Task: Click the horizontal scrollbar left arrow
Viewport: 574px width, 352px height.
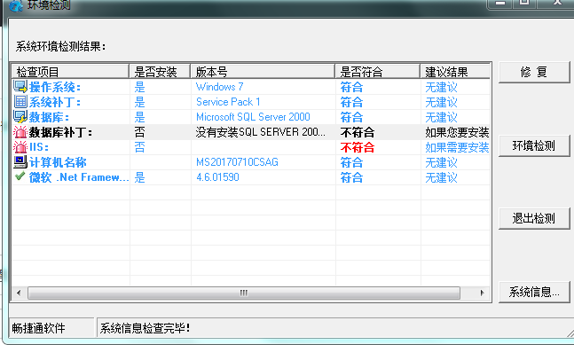Action: click(x=19, y=293)
